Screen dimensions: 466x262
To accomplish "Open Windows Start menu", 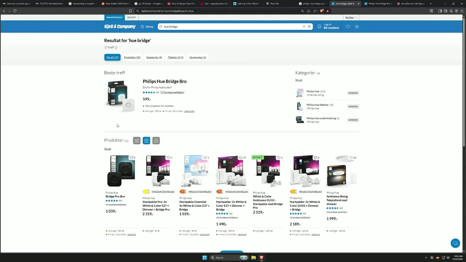I will tap(205, 258).
